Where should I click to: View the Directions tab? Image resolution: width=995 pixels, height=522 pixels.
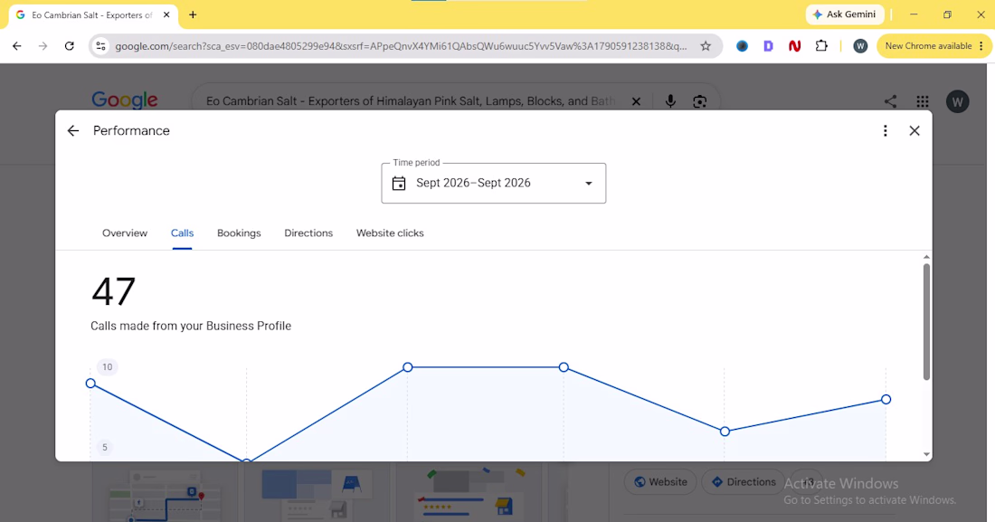tap(308, 233)
